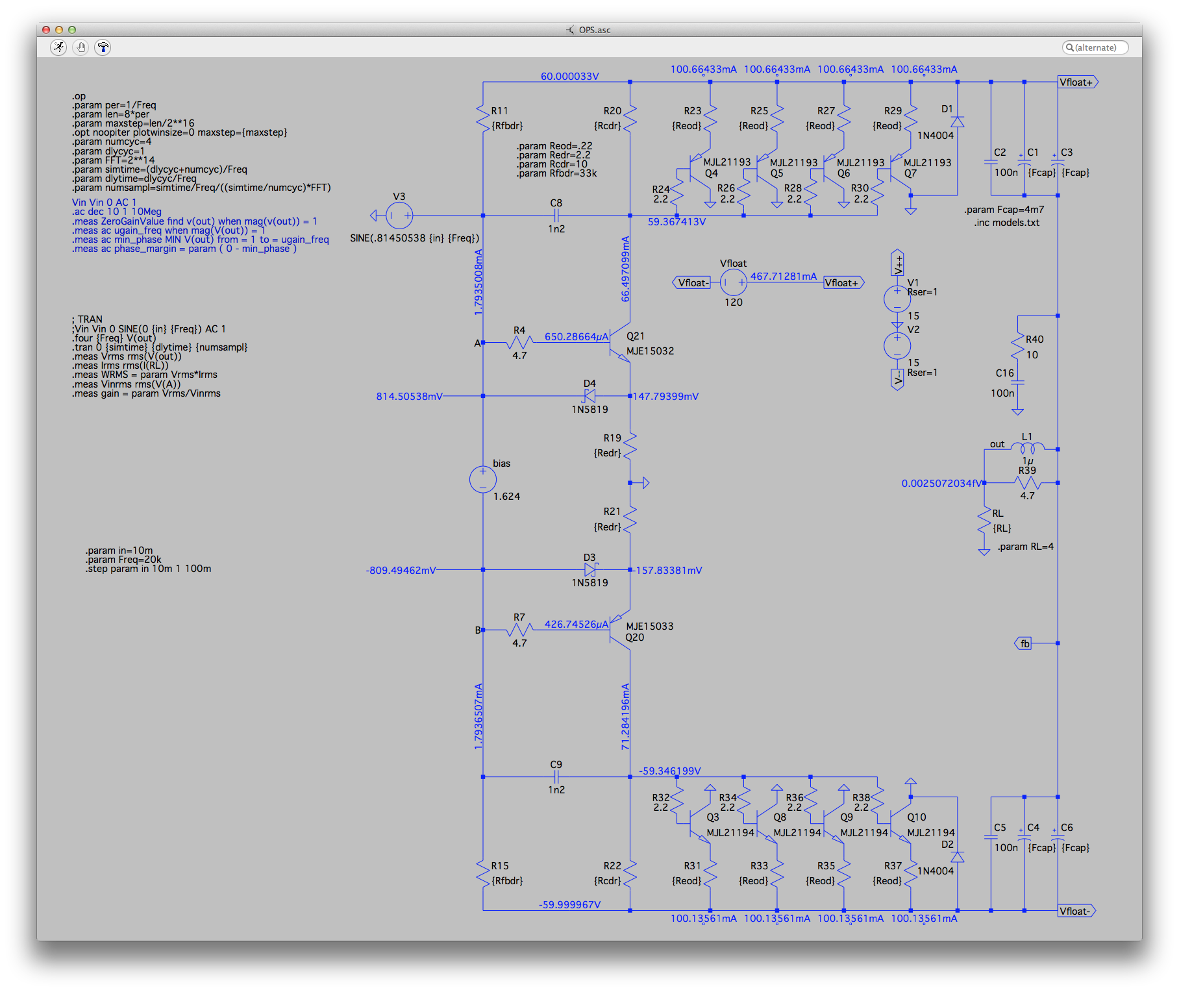
Task: Click the '.ac dec 10 1 10Meg' directive
Action: pyautogui.click(x=117, y=212)
